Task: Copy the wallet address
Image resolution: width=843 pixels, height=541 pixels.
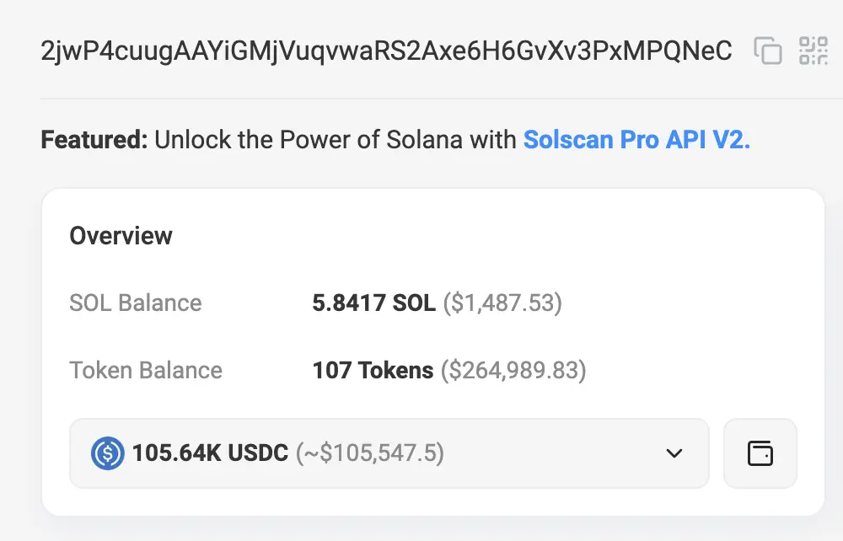Action: point(768,51)
